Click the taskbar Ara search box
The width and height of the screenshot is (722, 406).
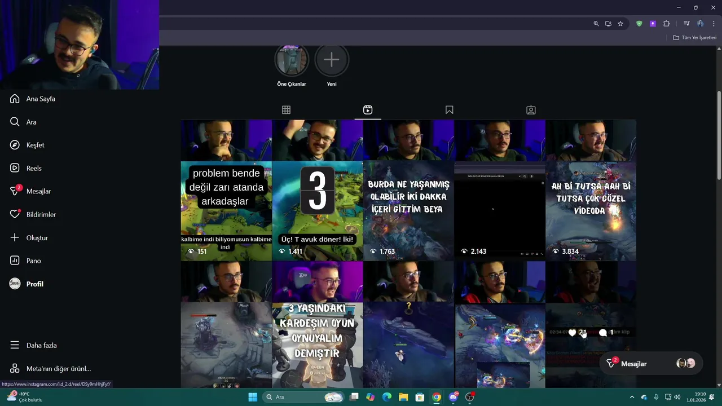305,397
